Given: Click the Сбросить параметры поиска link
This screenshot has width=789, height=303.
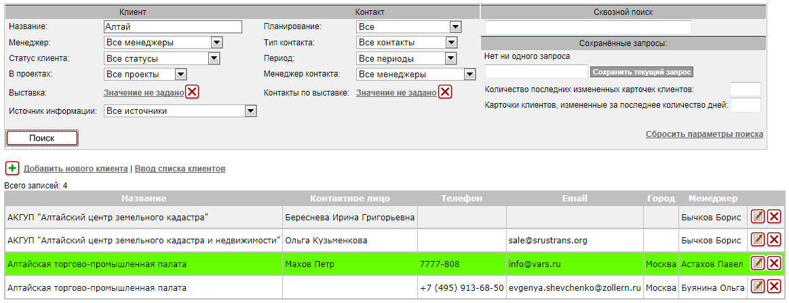Looking at the screenshot, I should pyautogui.click(x=704, y=134).
